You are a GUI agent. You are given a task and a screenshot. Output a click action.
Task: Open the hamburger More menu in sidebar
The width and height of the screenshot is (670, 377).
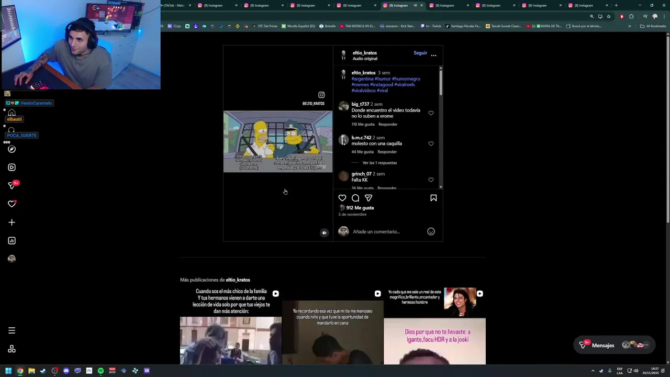pyautogui.click(x=12, y=330)
